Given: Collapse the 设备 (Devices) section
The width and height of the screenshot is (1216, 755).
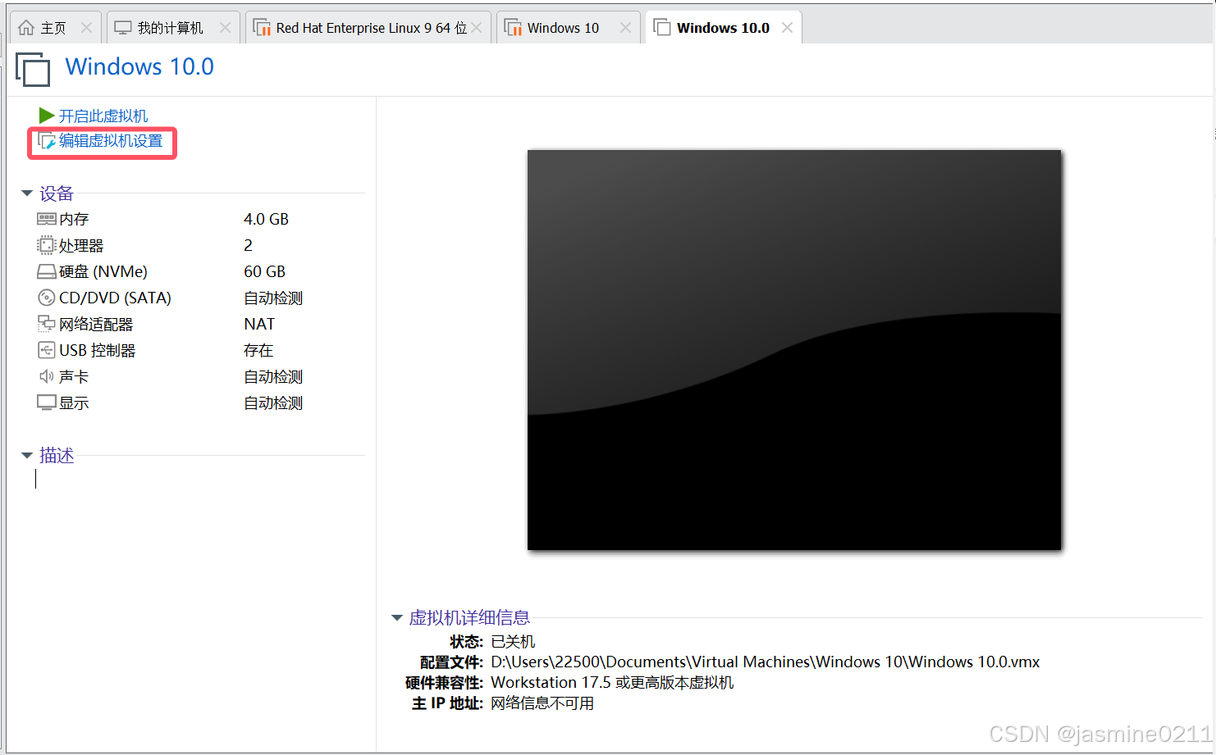Looking at the screenshot, I should 27,193.
